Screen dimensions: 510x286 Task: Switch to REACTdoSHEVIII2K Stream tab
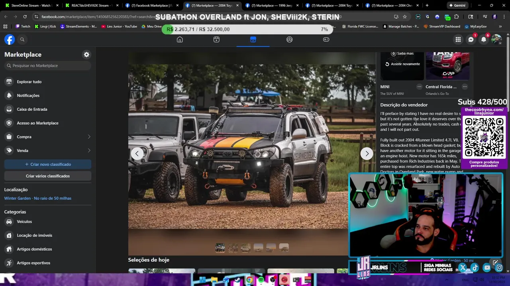pyautogui.click(x=92, y=6)
